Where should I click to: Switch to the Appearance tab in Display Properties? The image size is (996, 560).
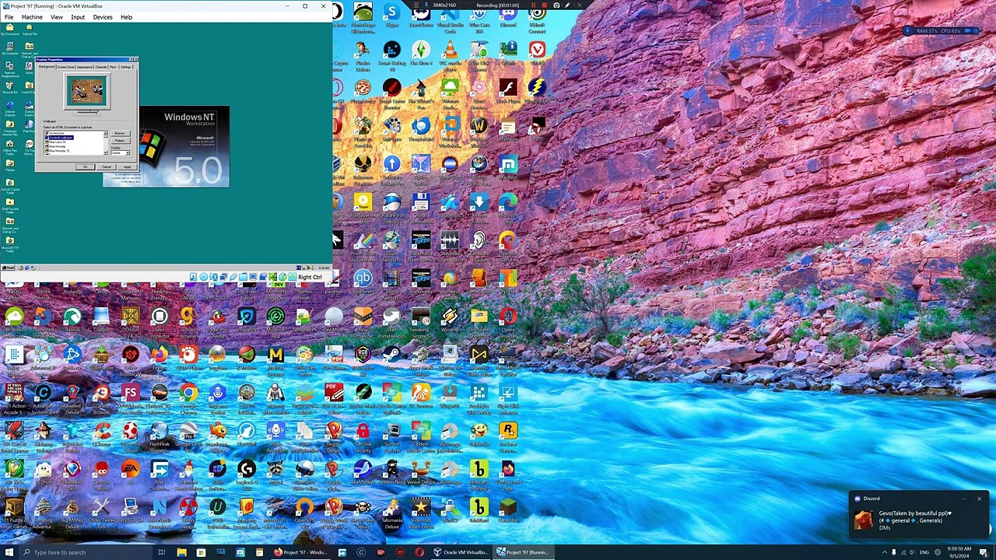(x=84, y=67)
